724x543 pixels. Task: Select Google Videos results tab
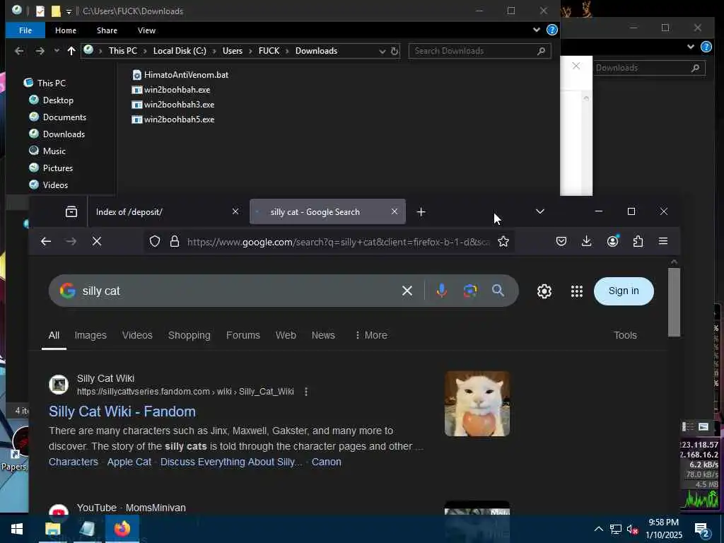tap(137, 335)
